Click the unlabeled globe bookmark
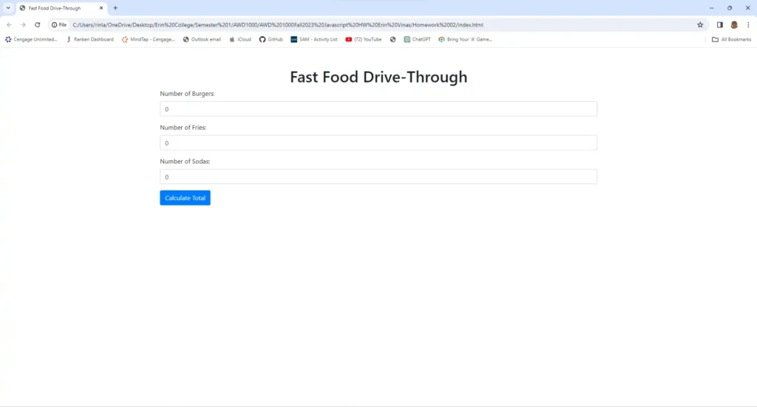The width and height of the screenshot is (757, 407). click(393, 40)
